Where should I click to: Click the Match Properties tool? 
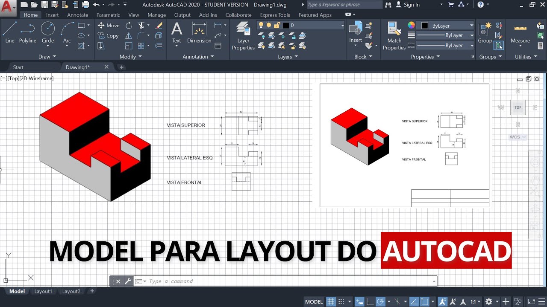click(394, 36)
